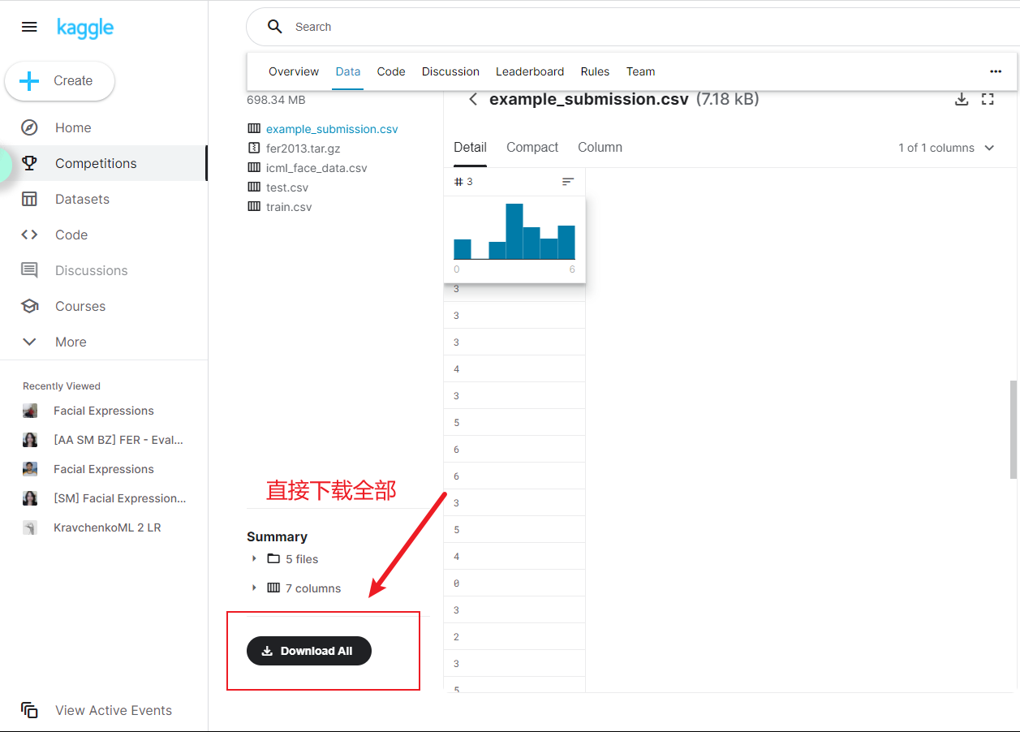
Task: Open the three-dot more options menu
Action: (x=996, y=71)
